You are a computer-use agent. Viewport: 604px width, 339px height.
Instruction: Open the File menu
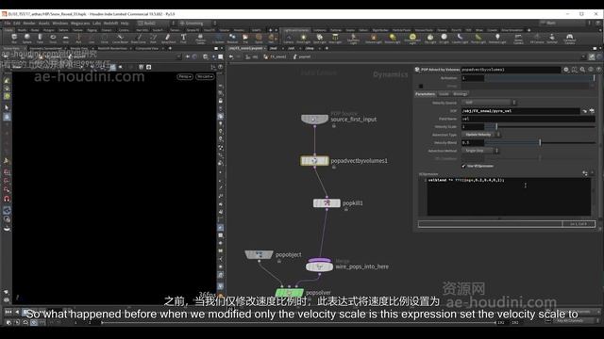(8, 23)
